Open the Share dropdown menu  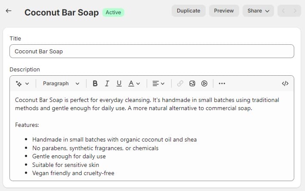(258, 11)
